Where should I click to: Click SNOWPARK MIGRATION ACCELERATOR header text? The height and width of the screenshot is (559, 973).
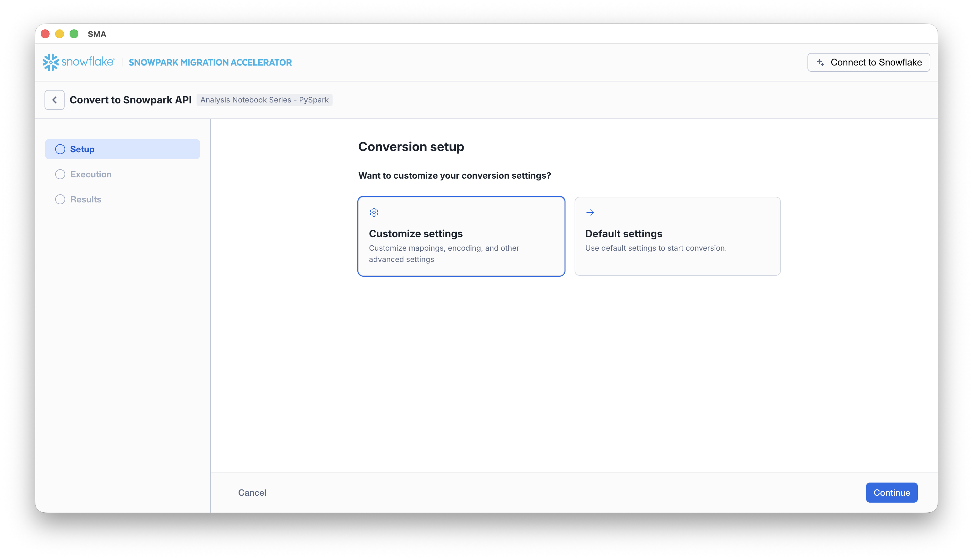tap(210, 62)
